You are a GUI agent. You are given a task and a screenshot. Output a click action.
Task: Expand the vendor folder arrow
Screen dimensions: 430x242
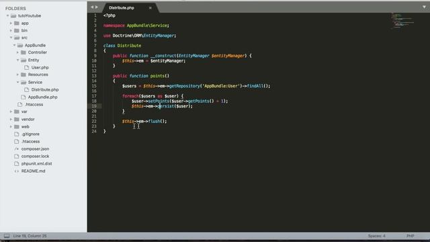point(11,120)
